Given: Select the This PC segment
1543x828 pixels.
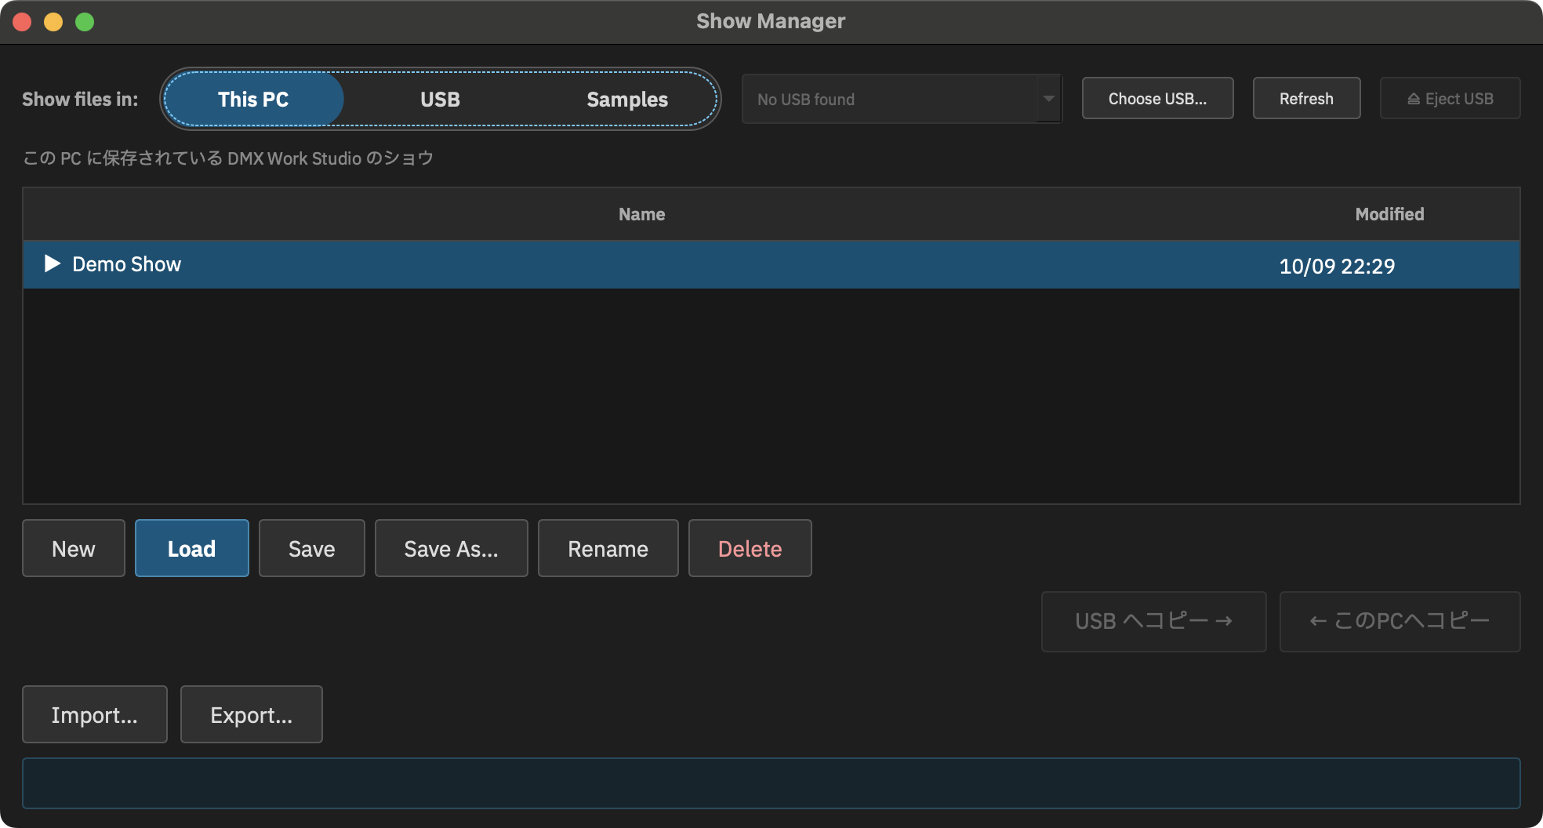Looking at the screenshot, I should tap(253, 99).
